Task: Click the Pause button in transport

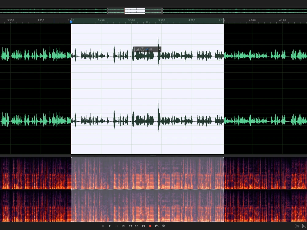Action: click(116, 226)
